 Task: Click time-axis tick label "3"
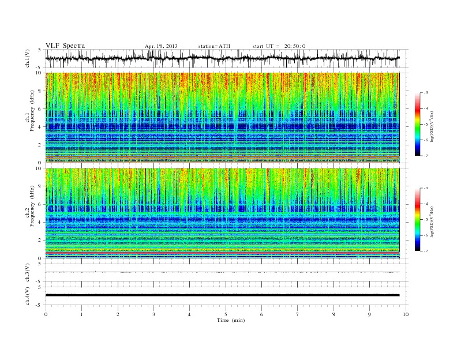point(153,314)
